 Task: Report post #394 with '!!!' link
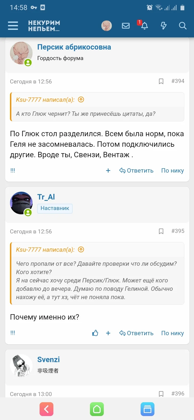[x=13, y=170]
